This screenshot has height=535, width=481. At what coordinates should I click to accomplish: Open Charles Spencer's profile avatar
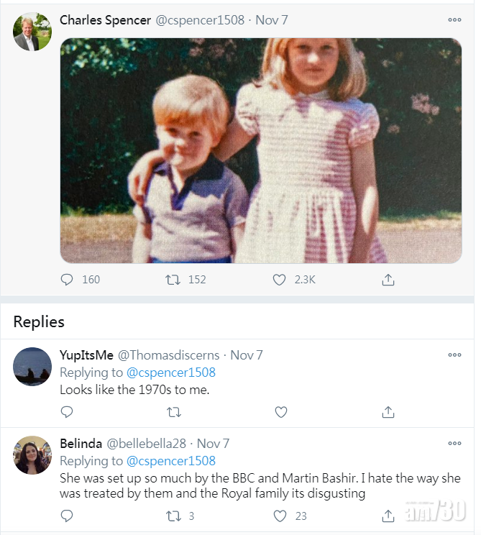pos(32,32)
